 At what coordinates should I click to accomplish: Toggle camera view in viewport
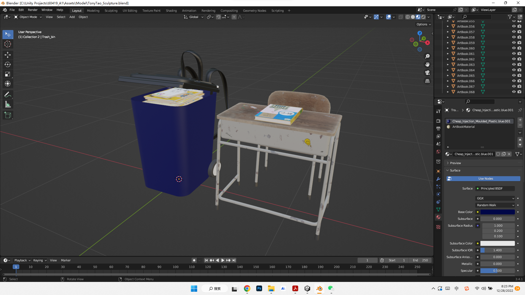[x=427, y=73]
